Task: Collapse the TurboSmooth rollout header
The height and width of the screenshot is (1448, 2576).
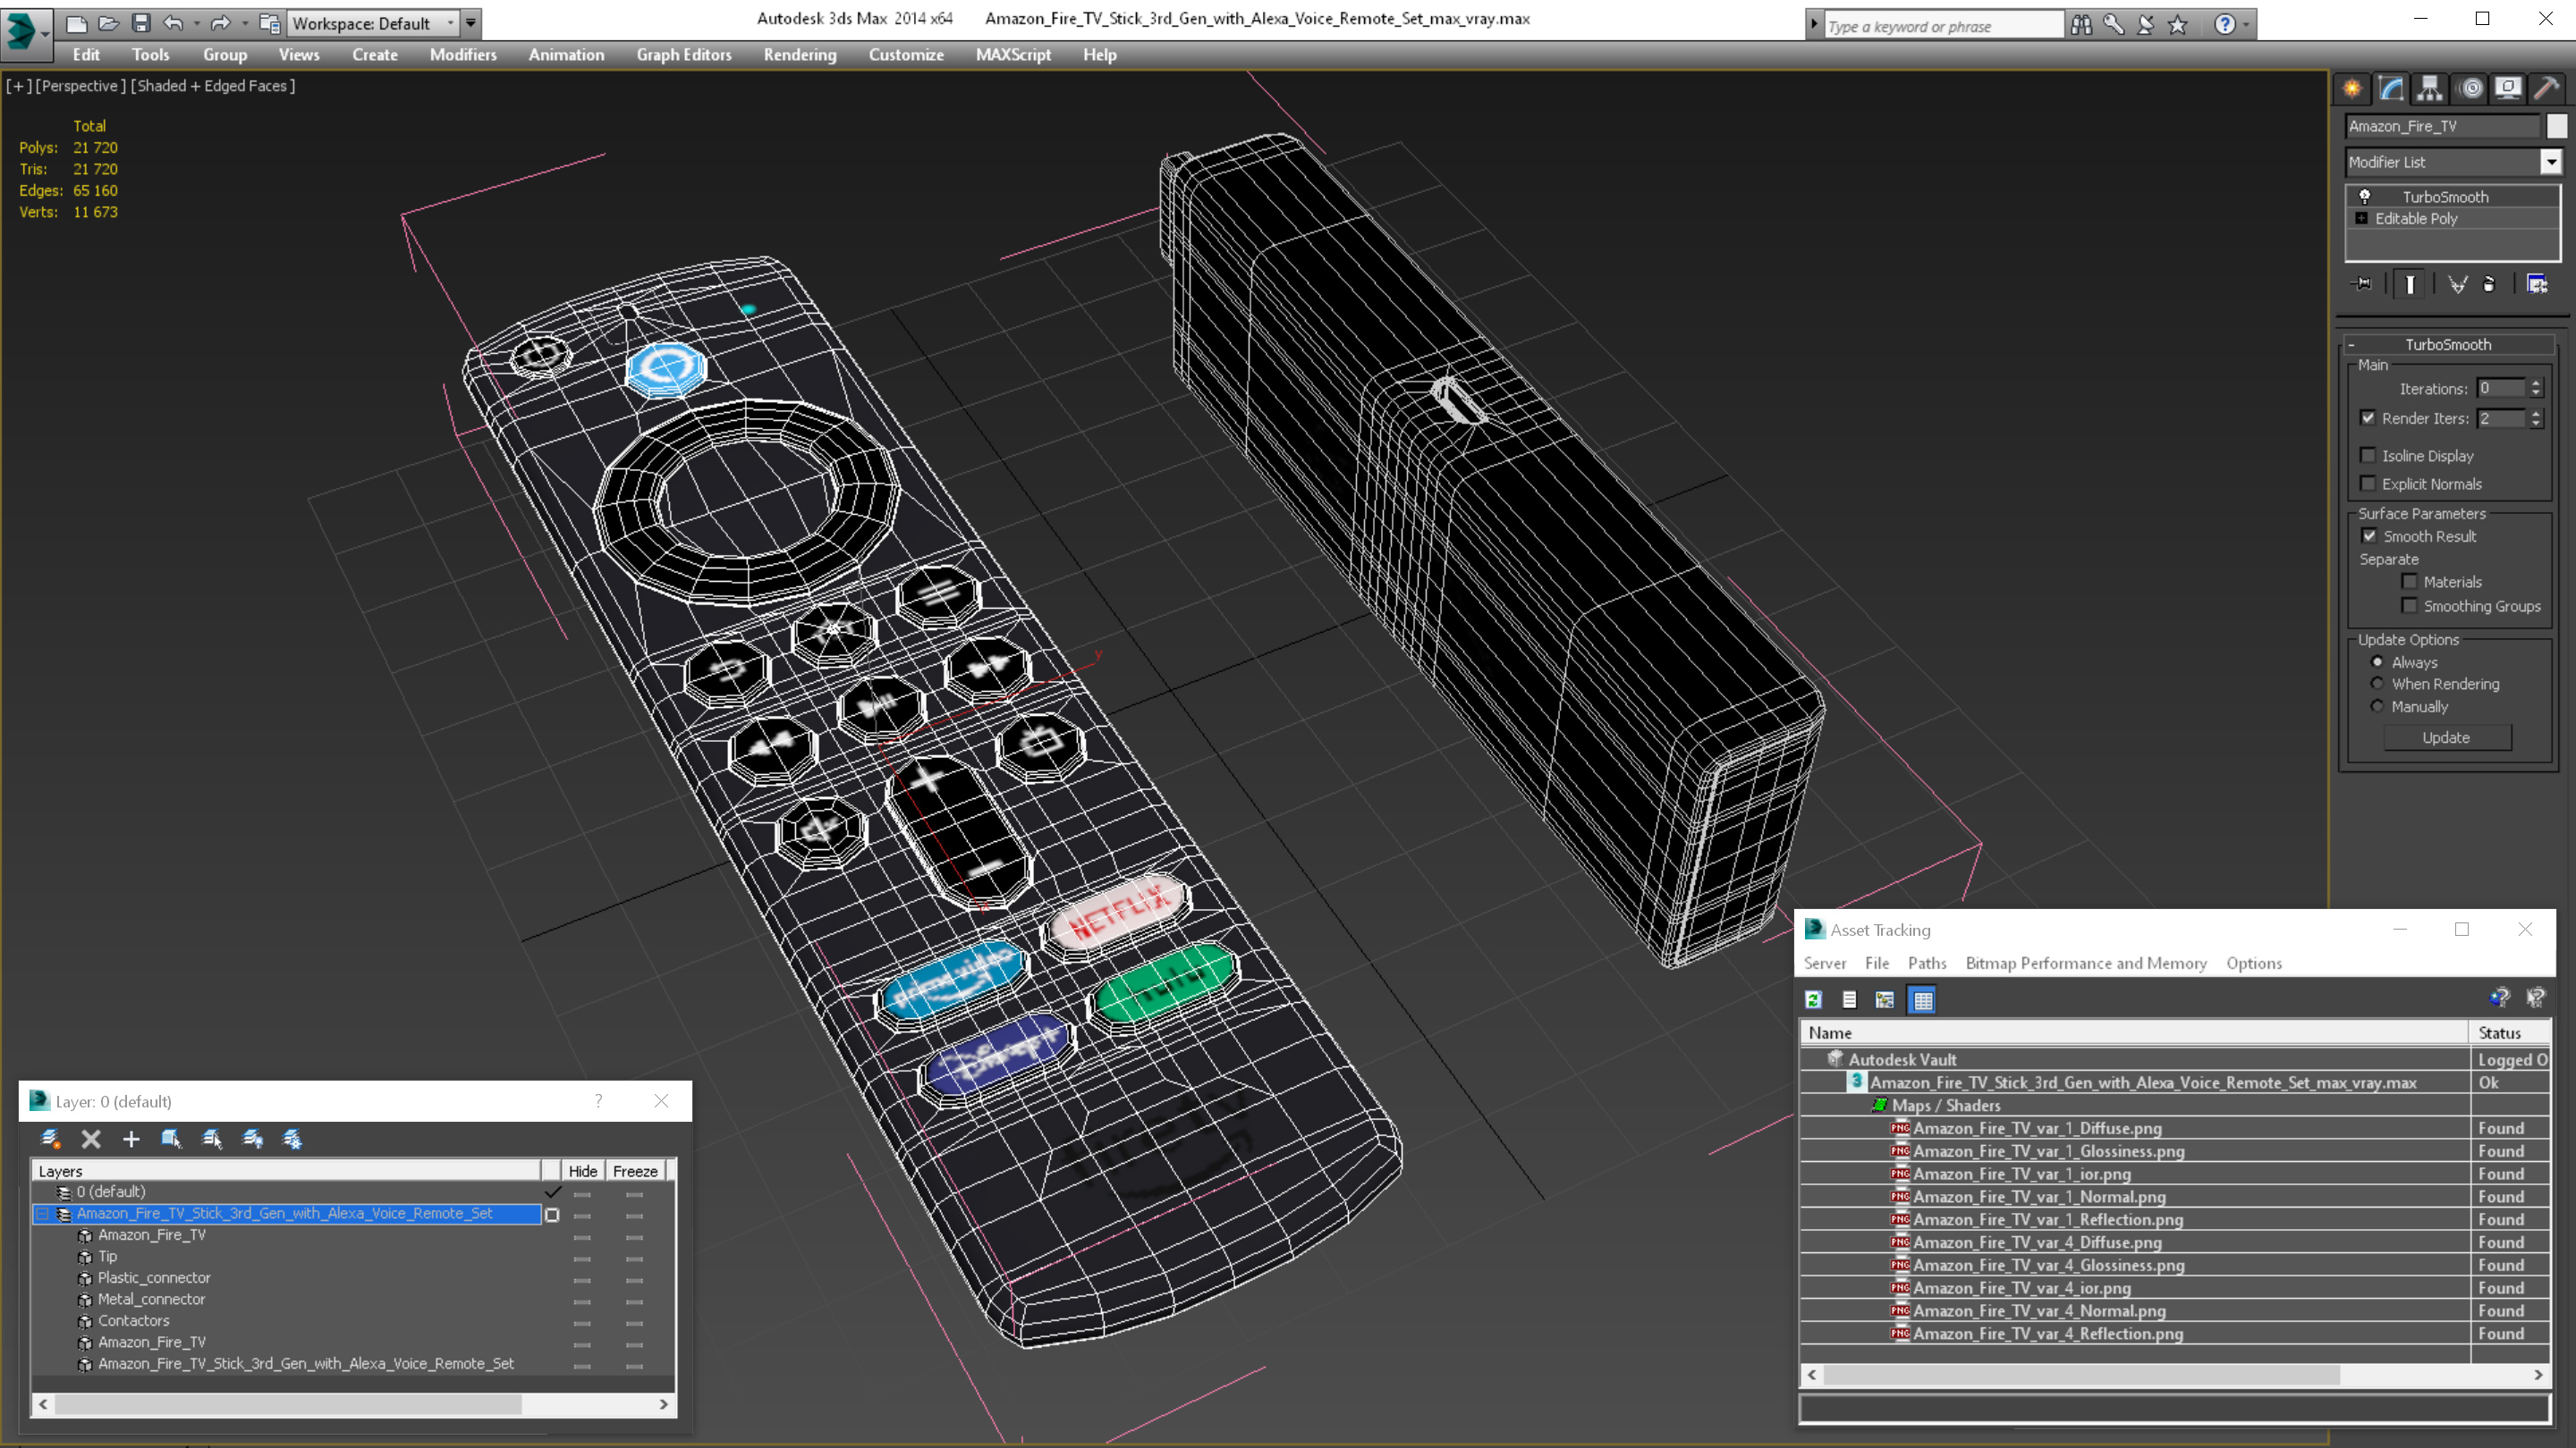Action: pos(2447,345)
